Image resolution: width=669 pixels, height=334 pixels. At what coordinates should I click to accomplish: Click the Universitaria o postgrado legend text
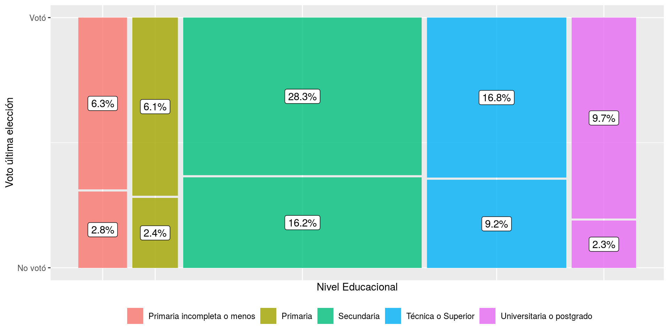546,316
